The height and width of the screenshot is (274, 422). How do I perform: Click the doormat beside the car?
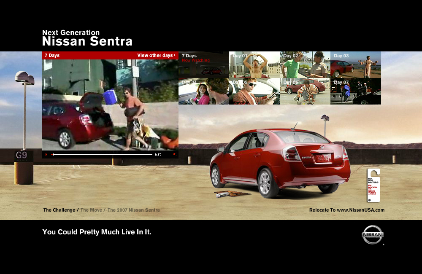point(233,193)
